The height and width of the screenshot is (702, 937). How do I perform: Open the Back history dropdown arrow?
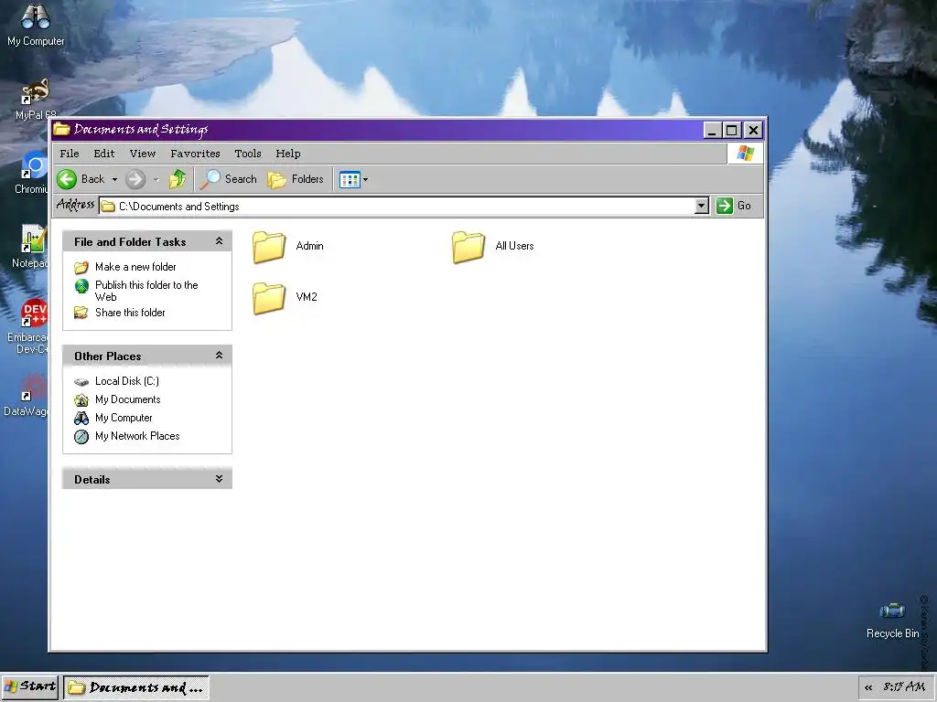[x=114, y=179]
